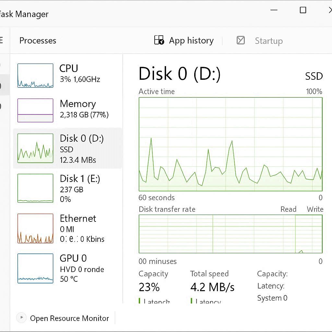Image resolution: width=332 pixels, height=332 pixels.
Task: Switch to the Processes tab
Action: [38, 41]
